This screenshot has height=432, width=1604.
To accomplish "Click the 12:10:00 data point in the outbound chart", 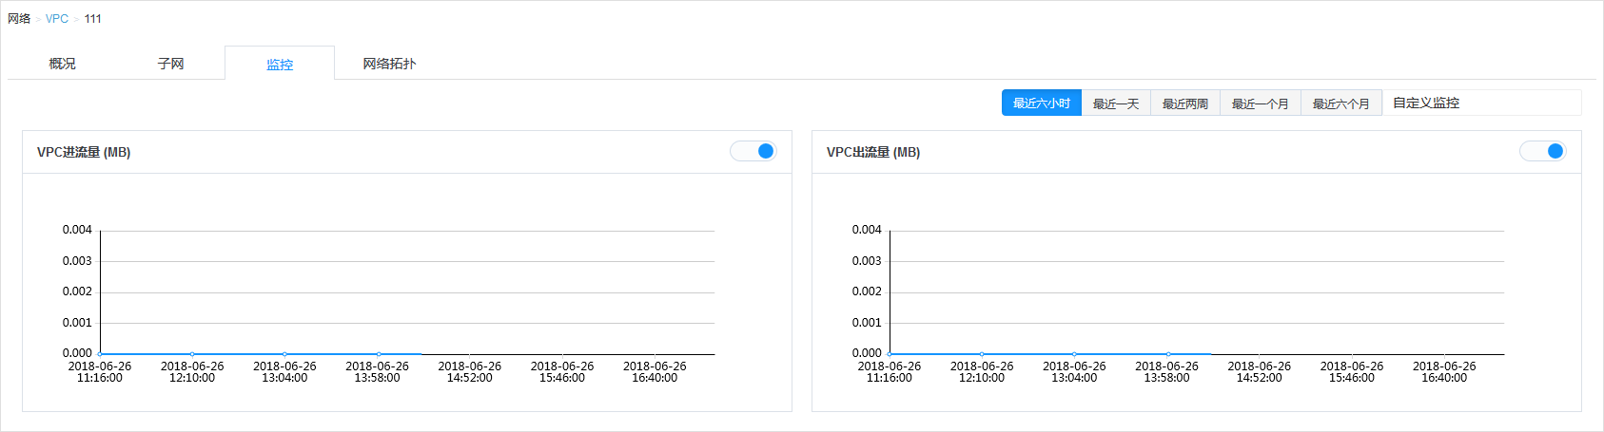I will 982,354.
